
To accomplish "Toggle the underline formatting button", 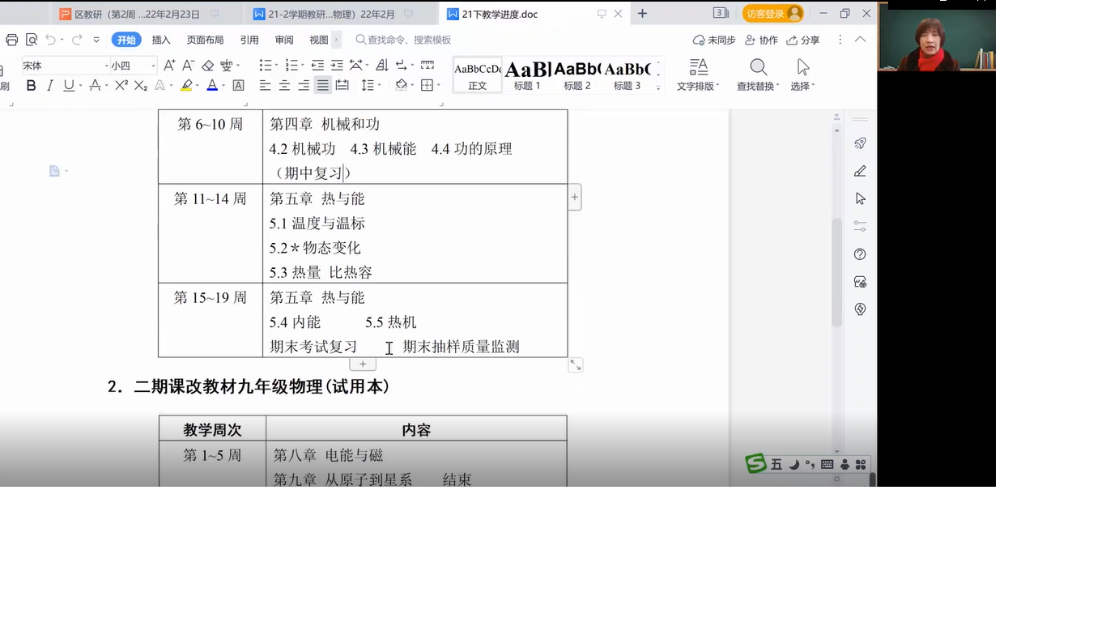I will tap(69, 86).
